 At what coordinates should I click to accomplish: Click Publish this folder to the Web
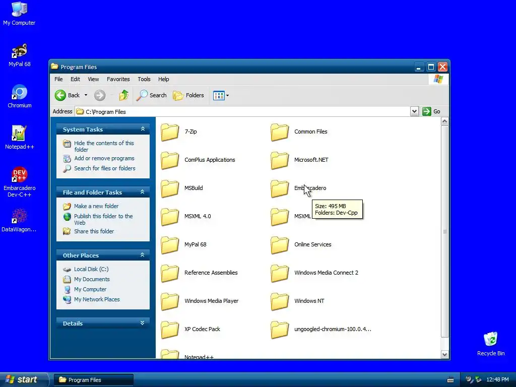[x=103, y=220]
